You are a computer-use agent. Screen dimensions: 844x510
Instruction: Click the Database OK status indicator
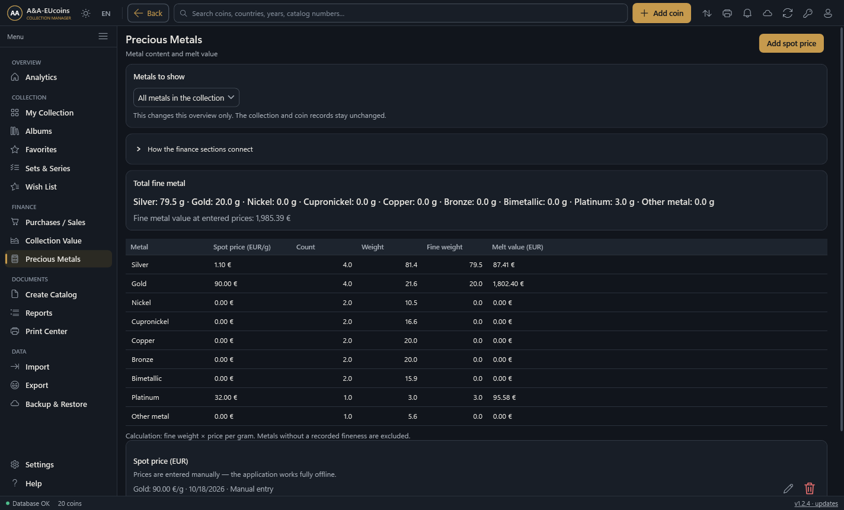click(x=28, y=503)
